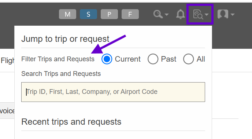Expand the search dropdown arrow

(167, 15)
